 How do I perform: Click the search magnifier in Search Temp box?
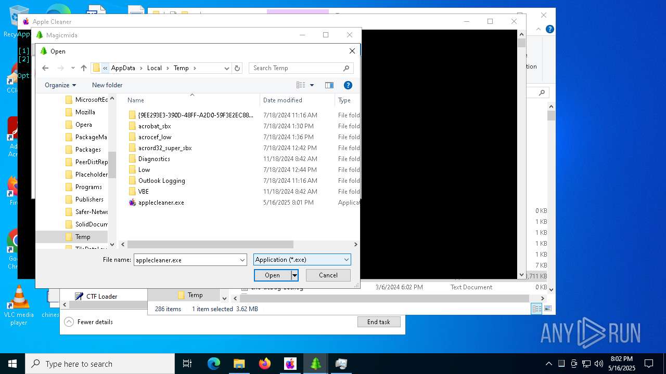(347, 68)
